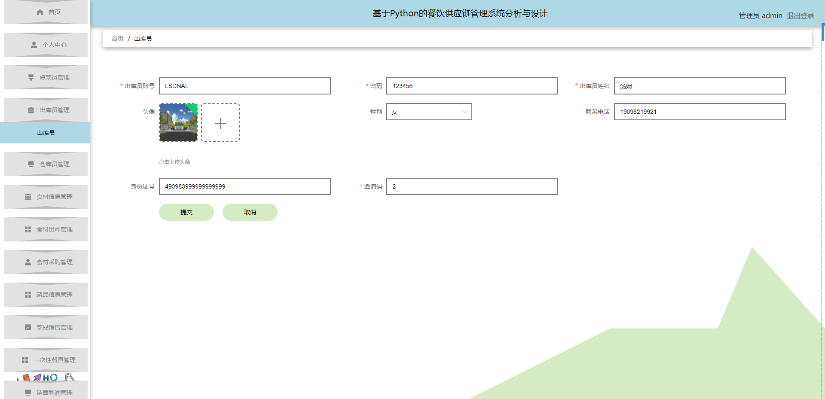This screenshot has width=825, height=399.
Task: Open the 一次性餐具管理 menu
Action: pos(46,360)
